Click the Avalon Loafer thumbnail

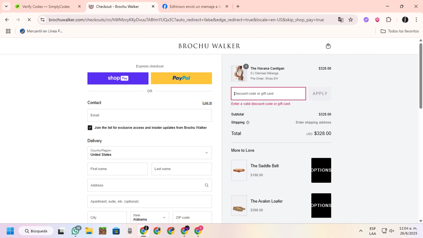(x=239, y=206)
